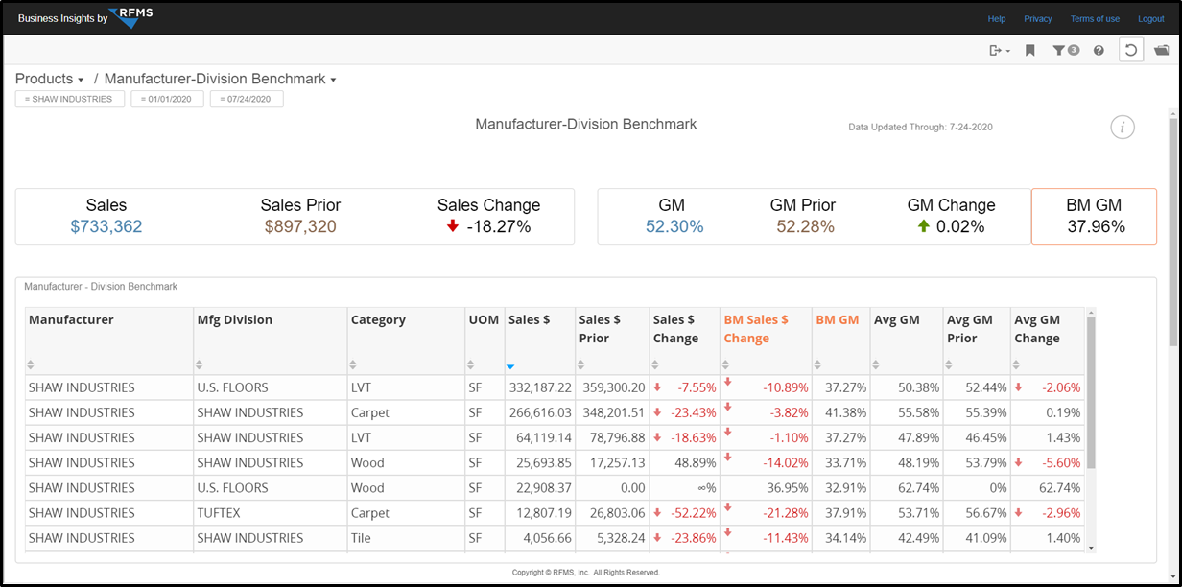Open the Privacy link
Viewport: 1182px width, 587px height.
tap(1038, 19)
